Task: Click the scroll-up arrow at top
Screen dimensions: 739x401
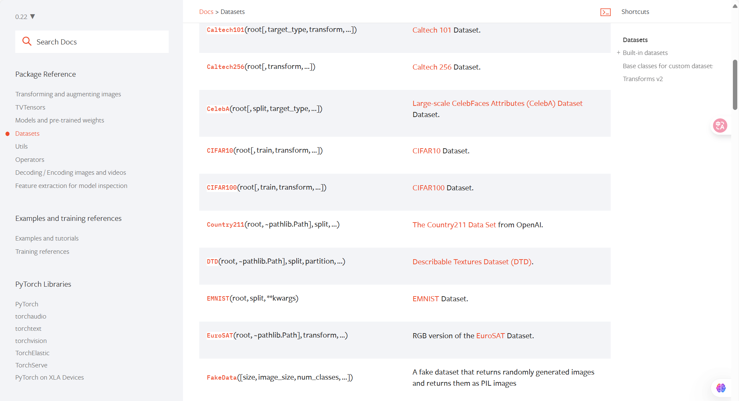Action: (735, 6)
